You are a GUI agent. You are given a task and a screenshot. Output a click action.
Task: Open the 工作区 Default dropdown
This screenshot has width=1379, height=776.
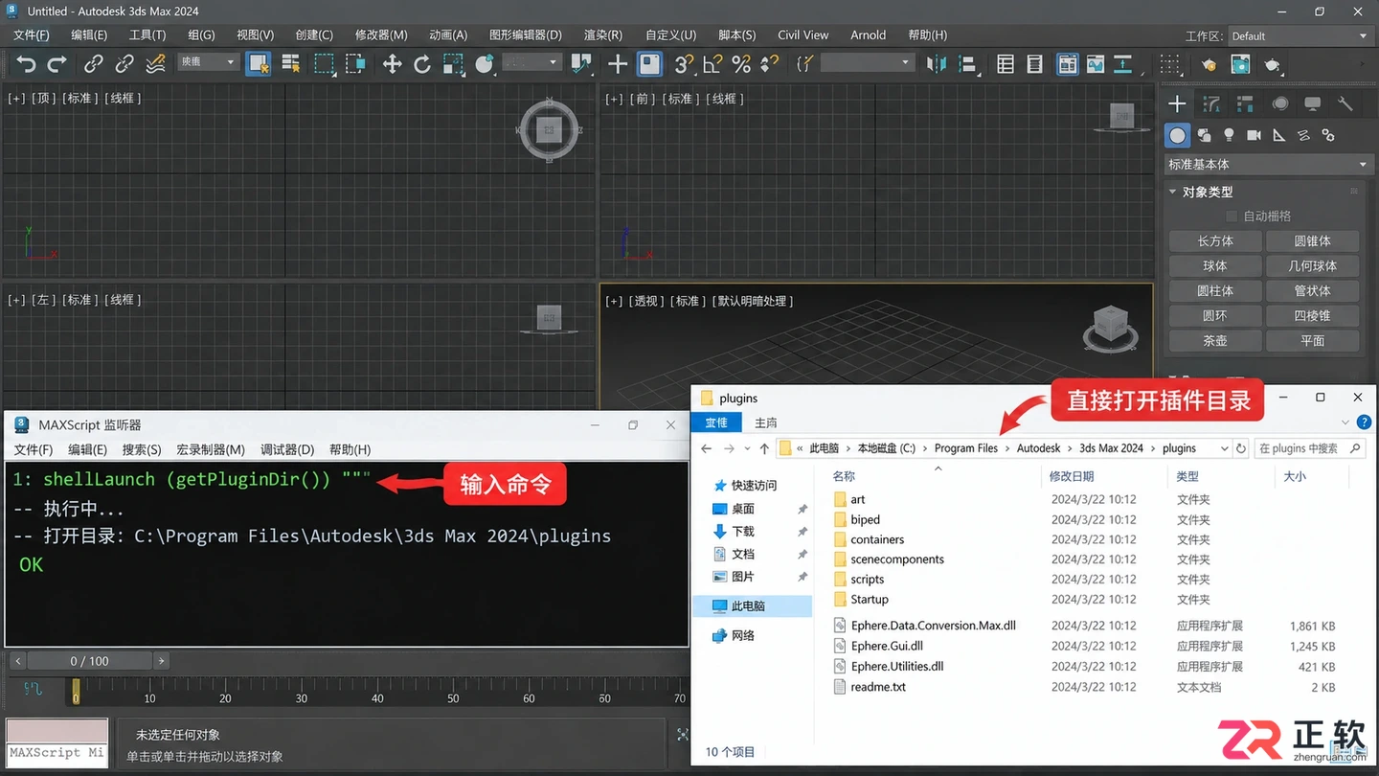1300,35
